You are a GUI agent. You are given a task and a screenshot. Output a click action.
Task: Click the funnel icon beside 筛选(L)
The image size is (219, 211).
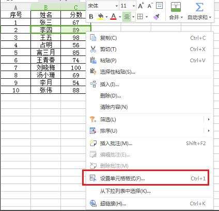[x=93, y=119]
